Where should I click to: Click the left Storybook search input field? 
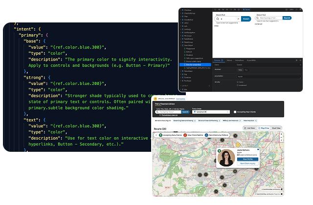tap(228, 19)
